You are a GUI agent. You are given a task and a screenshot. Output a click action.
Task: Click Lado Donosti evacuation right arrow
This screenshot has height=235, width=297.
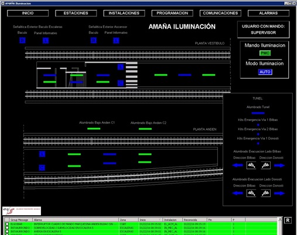tap(279, 193)
